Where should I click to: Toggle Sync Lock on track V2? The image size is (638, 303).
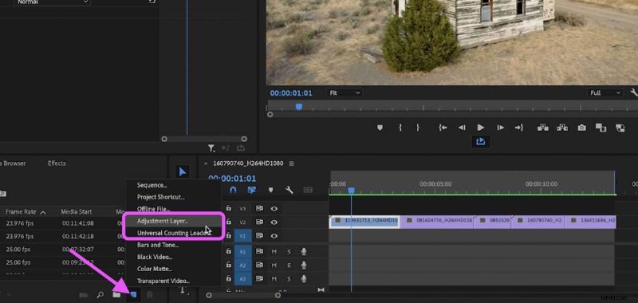pos(259,222)
